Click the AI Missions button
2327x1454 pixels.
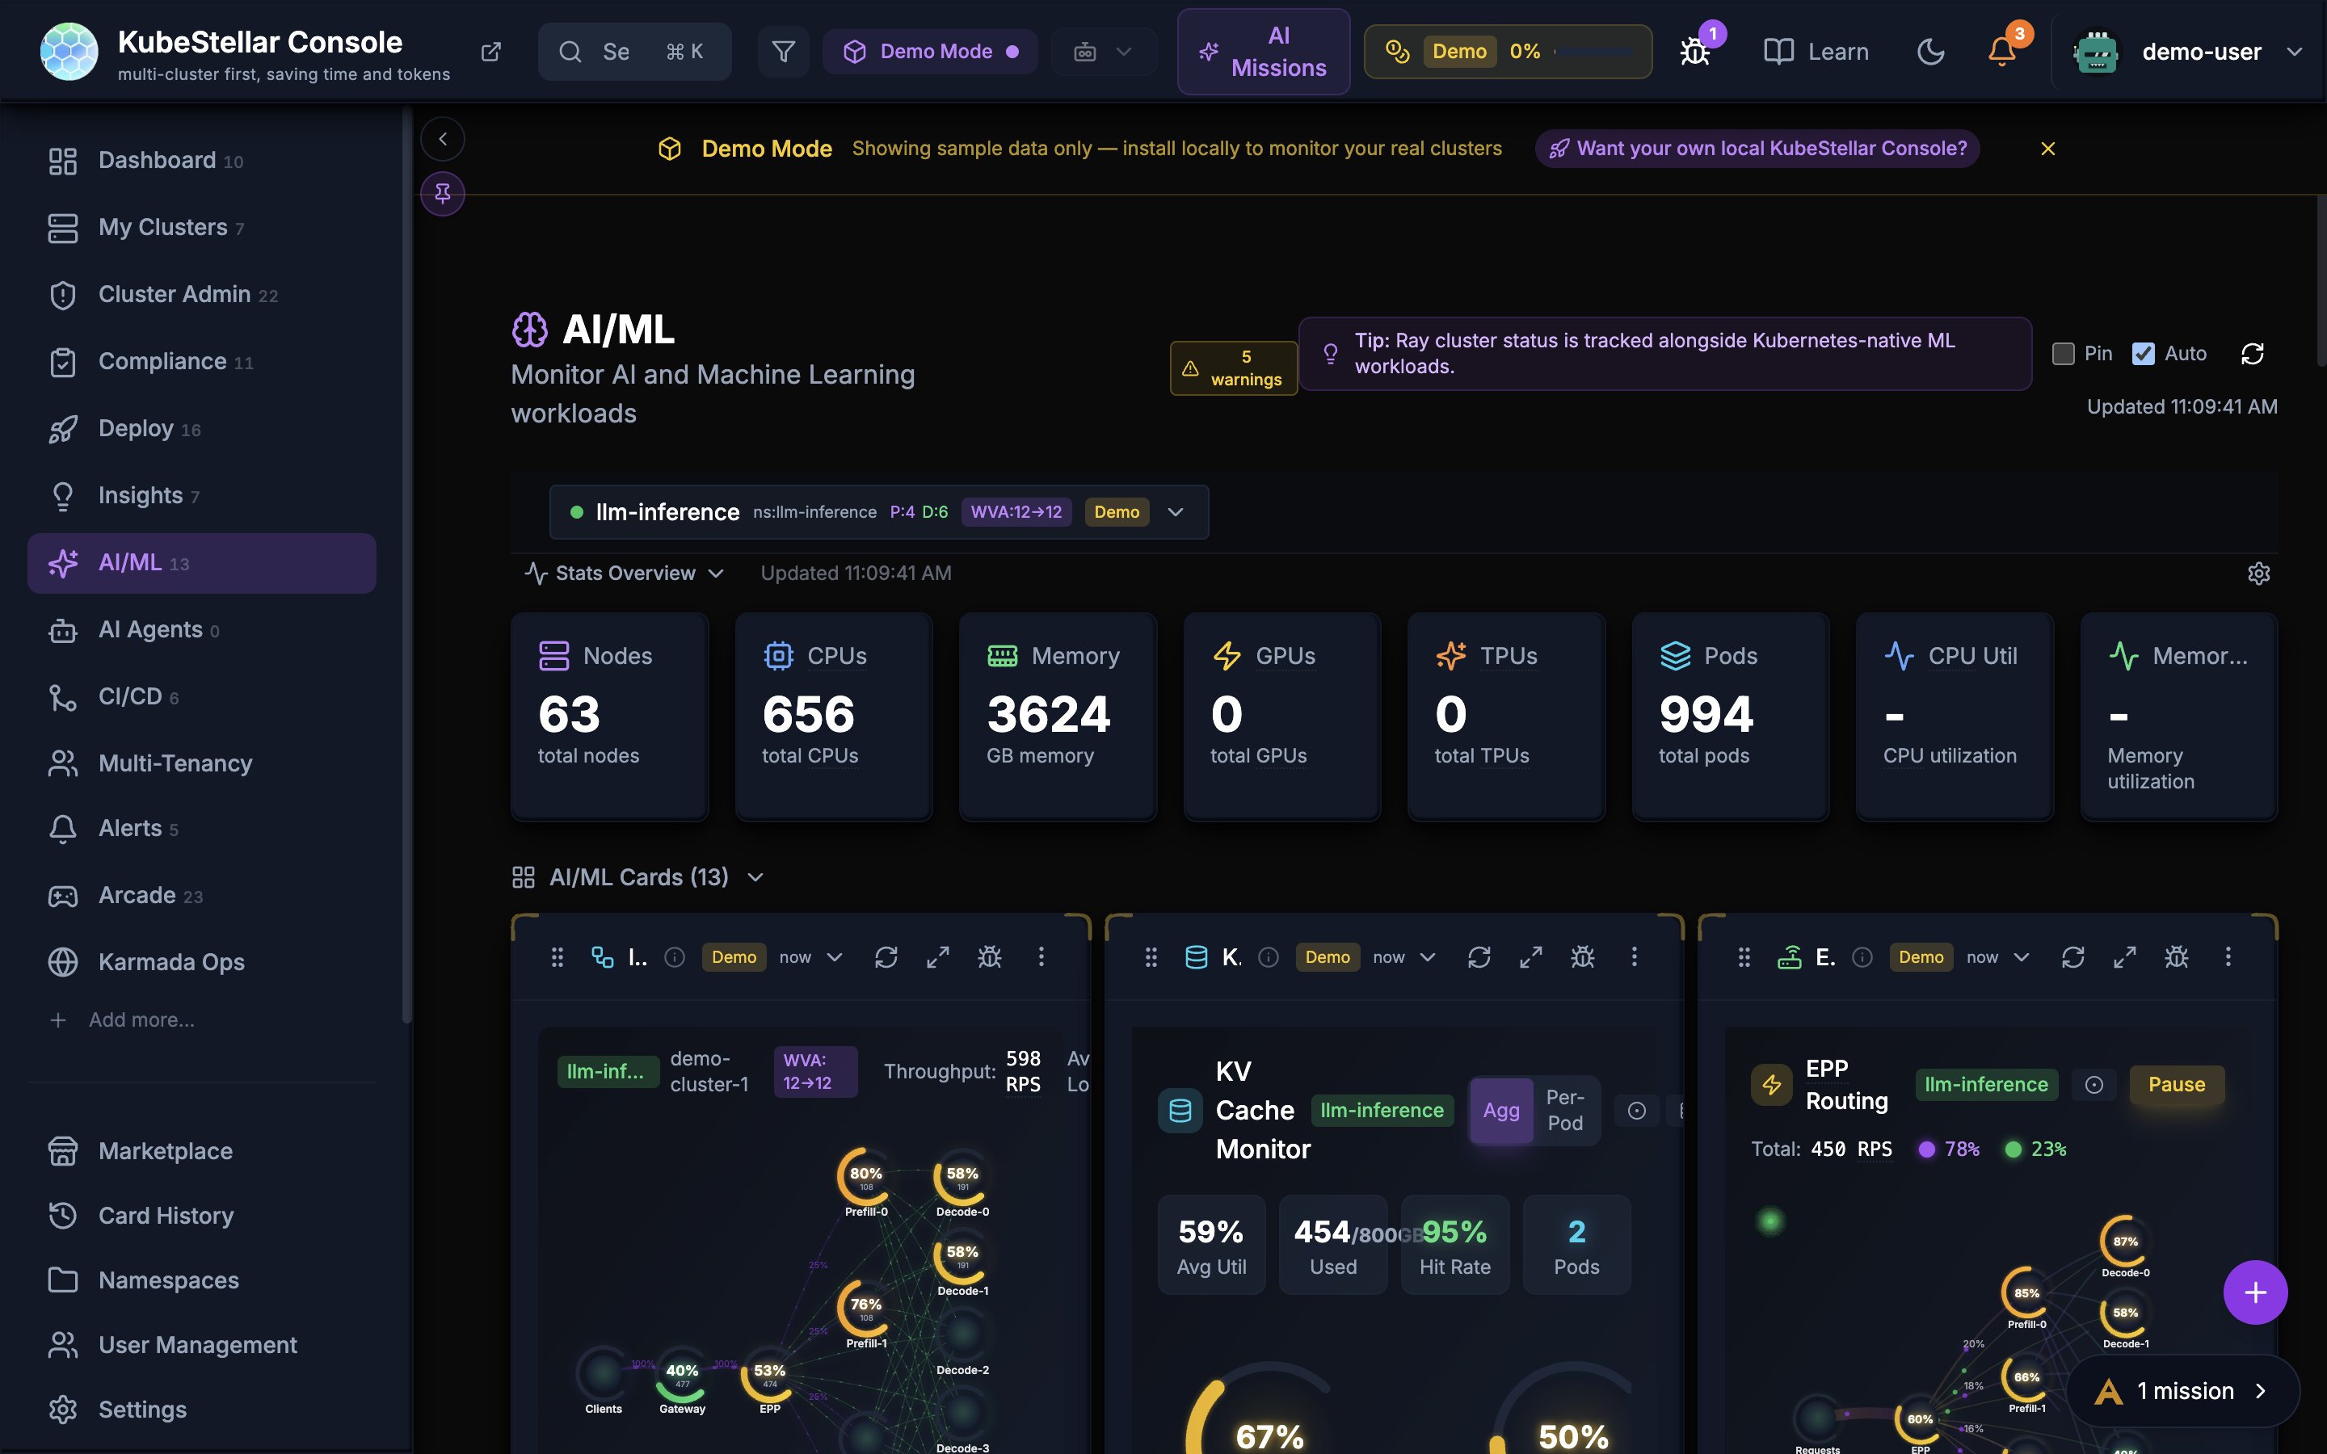pyautogui.click(x=1263, y=52)
